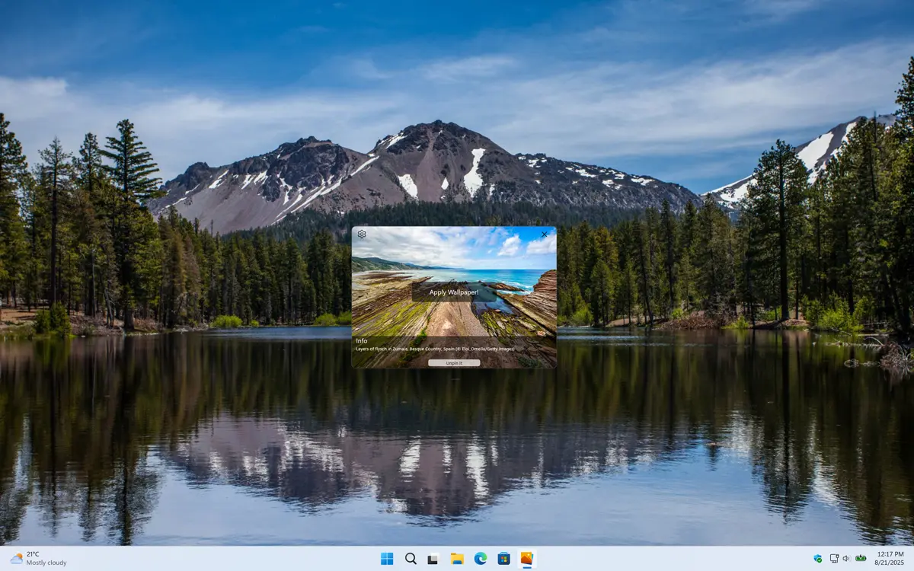Open File Explorer from the taskbar

(x=457, y=559)
